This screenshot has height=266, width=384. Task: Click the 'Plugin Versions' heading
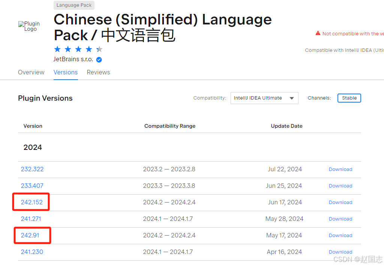(45, 98)
